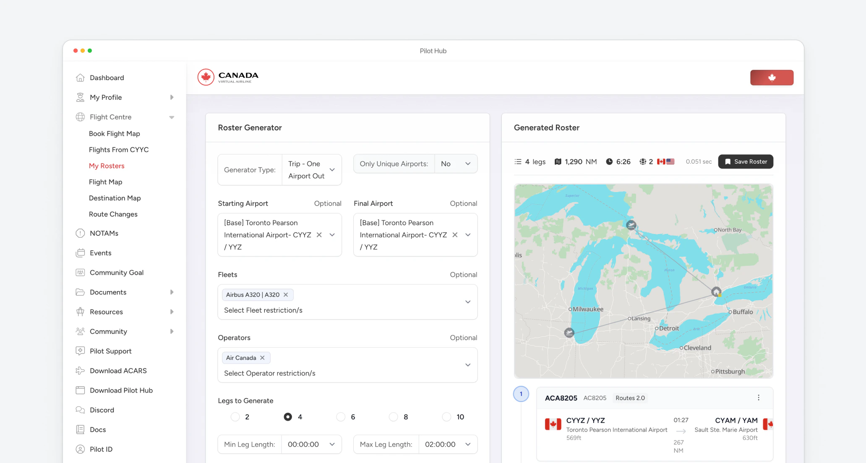This screenshot has width=866, height=463.
Task: Clear the Final Airport selection
Action: [455, 235]
